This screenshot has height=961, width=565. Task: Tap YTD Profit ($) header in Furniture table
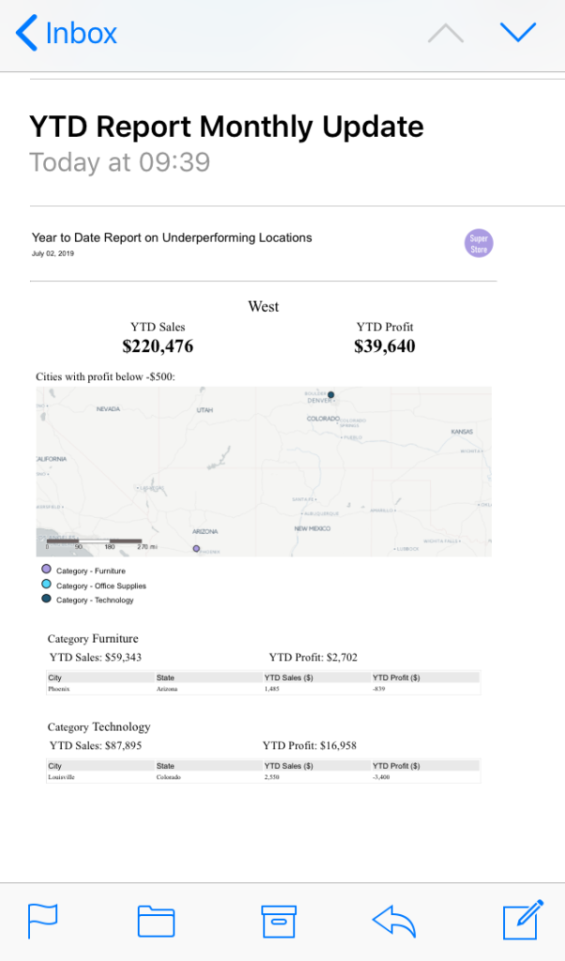click(x=396, y=677)
